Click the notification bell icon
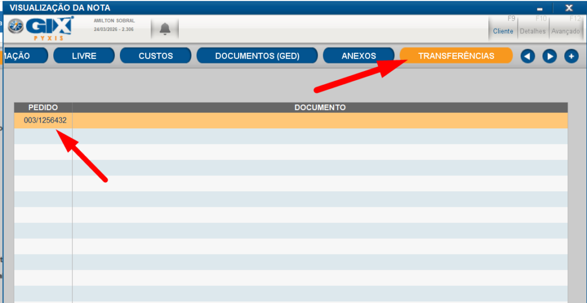 point(165,29)
